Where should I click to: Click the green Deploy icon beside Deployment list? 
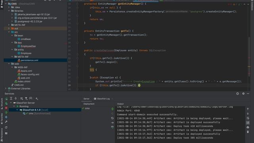112,109
